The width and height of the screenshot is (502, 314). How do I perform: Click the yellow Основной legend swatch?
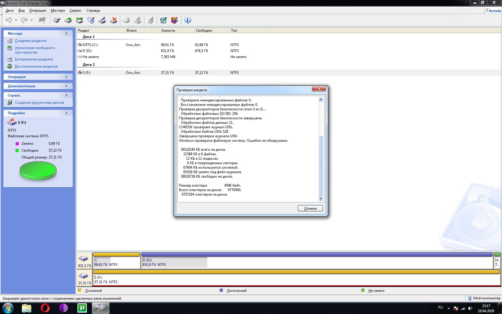[x=80, y=290]
